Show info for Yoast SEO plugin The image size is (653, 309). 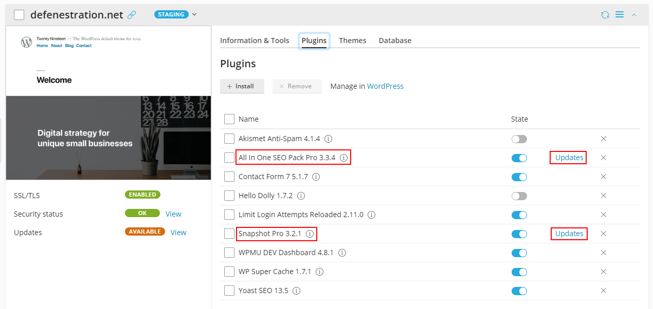pyautogui.click(x=297, y=291)
